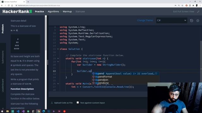Collapse the staircase function fold arrow on line 18
Viewport: 202px width, 113px height.
(x=58, y=58)
